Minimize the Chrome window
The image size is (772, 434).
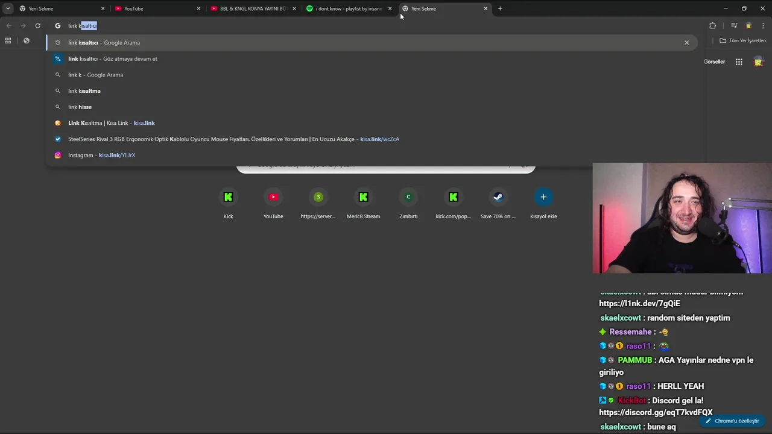(x=726, y=8)
